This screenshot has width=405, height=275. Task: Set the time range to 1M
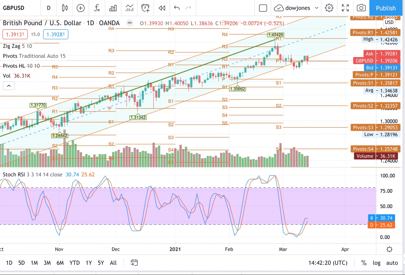point(34,263)
